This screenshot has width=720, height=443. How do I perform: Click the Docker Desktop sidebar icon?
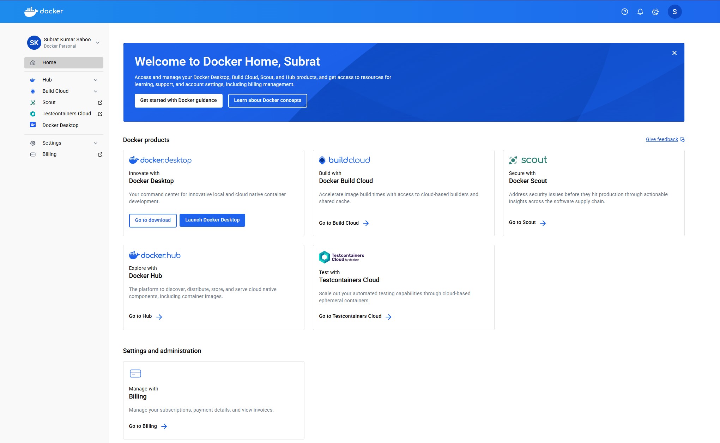33,125
